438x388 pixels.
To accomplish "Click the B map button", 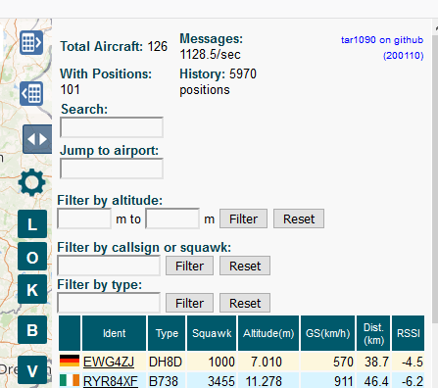I will [32, 330].
